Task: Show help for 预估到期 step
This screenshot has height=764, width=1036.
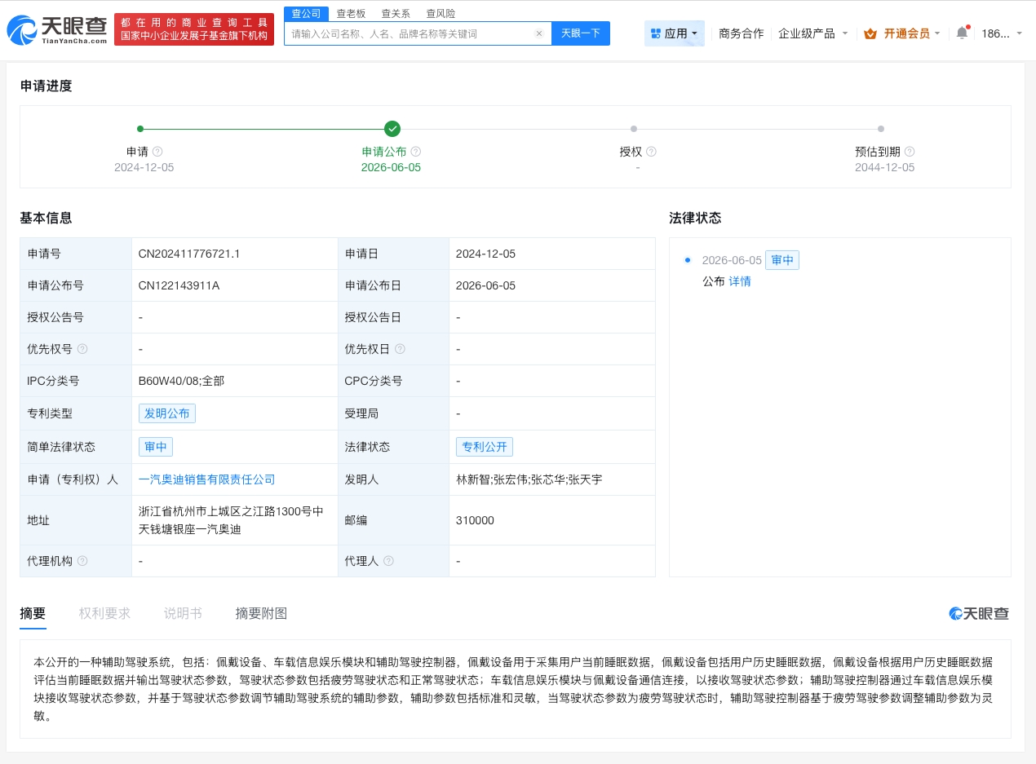Action: pos(910,152)
